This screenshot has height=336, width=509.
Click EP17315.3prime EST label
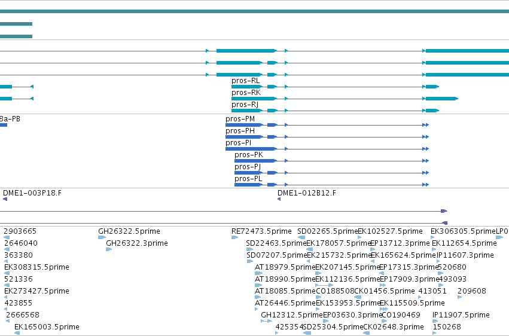coord(409,267)
